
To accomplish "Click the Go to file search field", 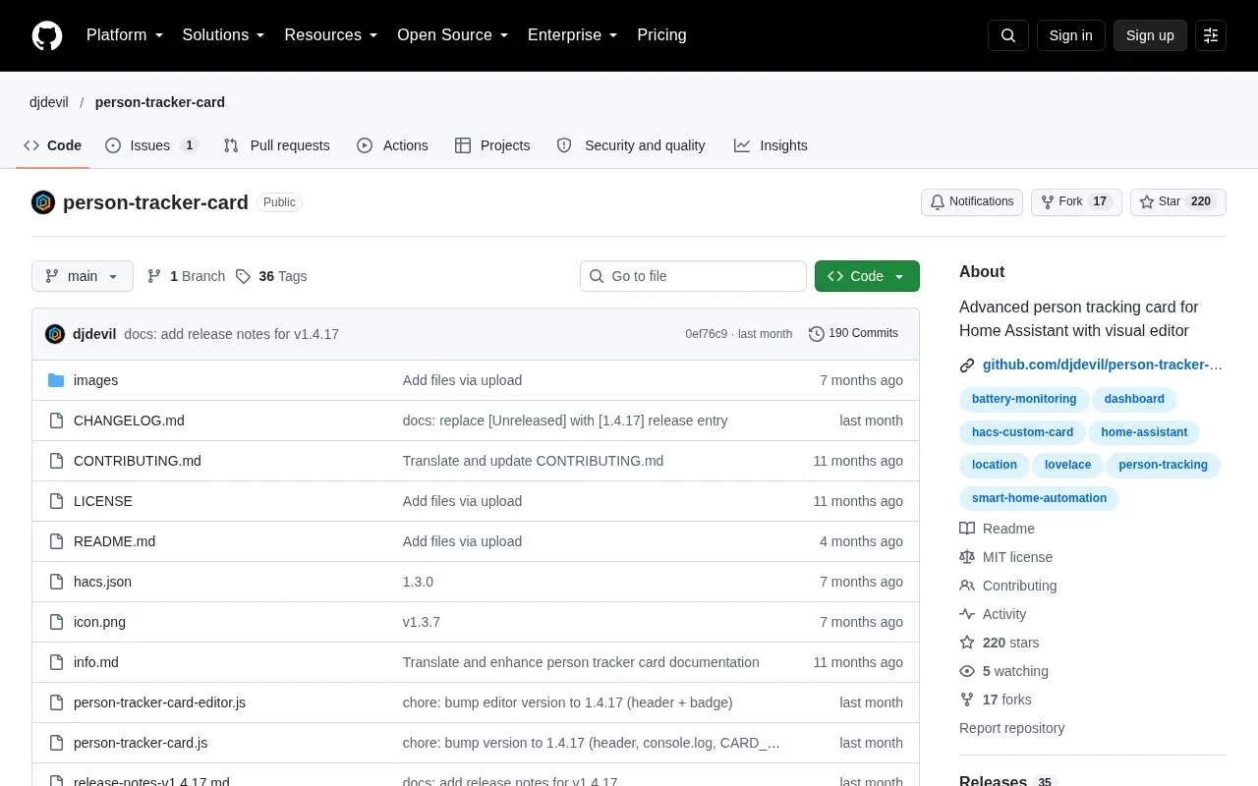I will [693, 276].
